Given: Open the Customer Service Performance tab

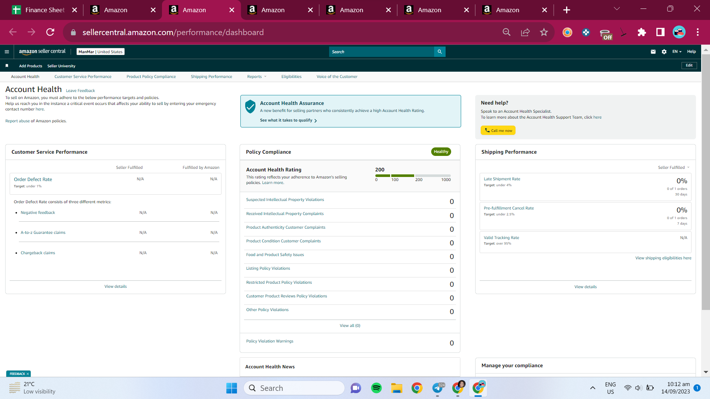Looking at the screenshot, I should [83, 76].
